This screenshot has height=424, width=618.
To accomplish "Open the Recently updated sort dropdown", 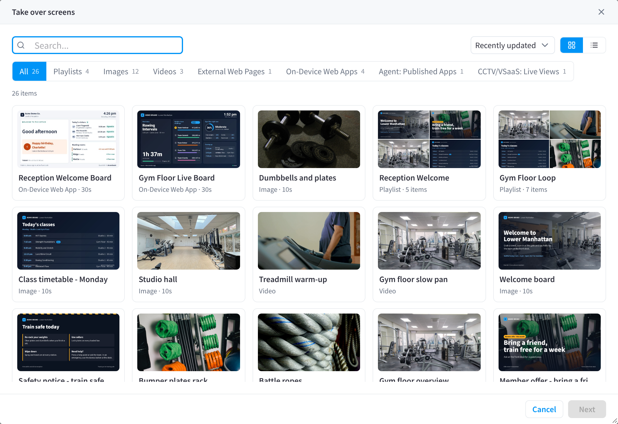I will (513, 45).
